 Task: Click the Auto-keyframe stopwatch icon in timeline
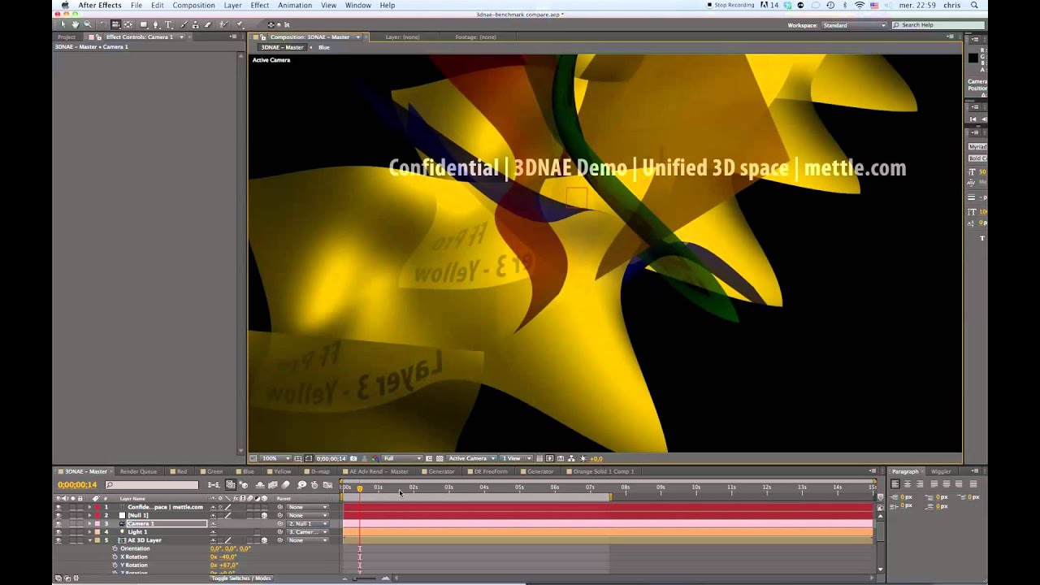click(x=314, y=485)
